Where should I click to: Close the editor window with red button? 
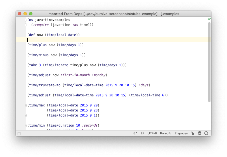pyautogui.click(x=20, y=14)
